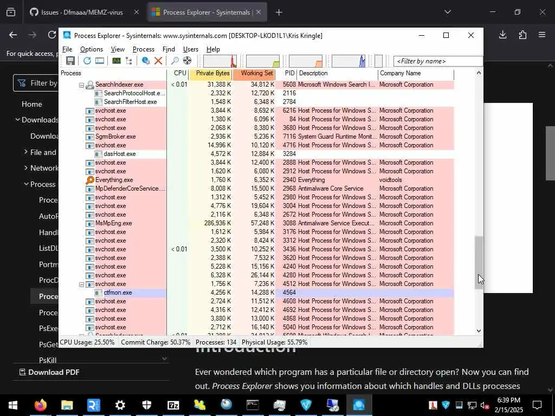Toggle the lower pane view icon

[100, 61]
